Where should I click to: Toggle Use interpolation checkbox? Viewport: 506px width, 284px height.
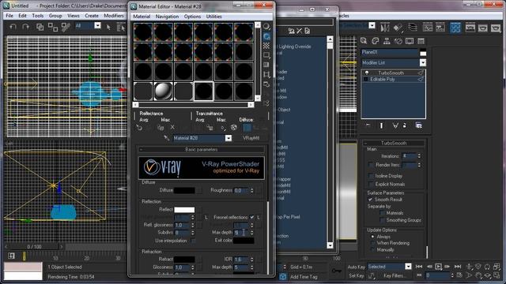(x=193, y=241)
